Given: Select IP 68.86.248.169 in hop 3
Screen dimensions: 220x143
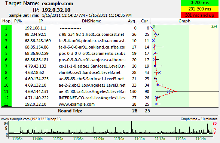Looking at the screenshot, I should tap(38, 41).
